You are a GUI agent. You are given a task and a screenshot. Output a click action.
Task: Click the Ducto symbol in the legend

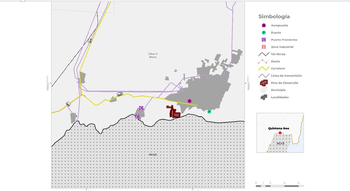(x=264, y=62)
